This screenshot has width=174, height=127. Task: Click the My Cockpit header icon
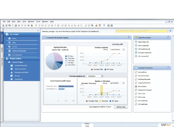7,34
